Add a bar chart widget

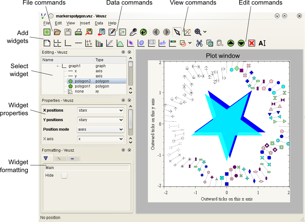(99, 43)
